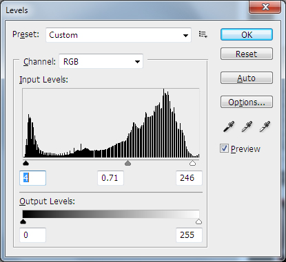The width and height of the screenshot is (286, 262).
Task: Click the Reset button
Action: (247, 54)
